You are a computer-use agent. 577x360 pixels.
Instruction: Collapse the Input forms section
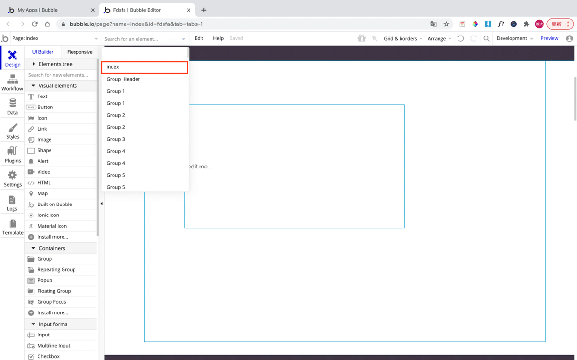61,324
